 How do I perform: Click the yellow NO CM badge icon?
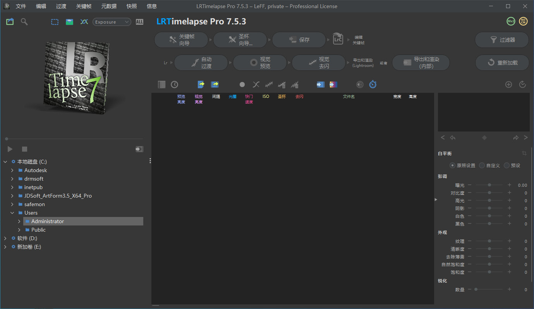pyautogui.click(x=523, y=21)
